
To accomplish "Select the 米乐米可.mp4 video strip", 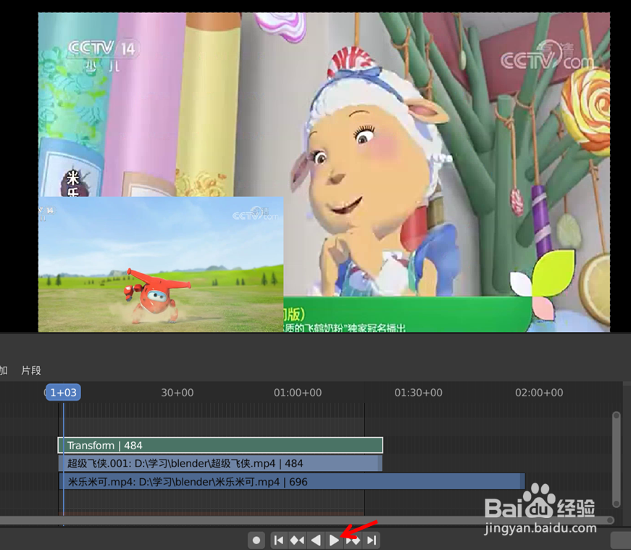I will point(292,482).
